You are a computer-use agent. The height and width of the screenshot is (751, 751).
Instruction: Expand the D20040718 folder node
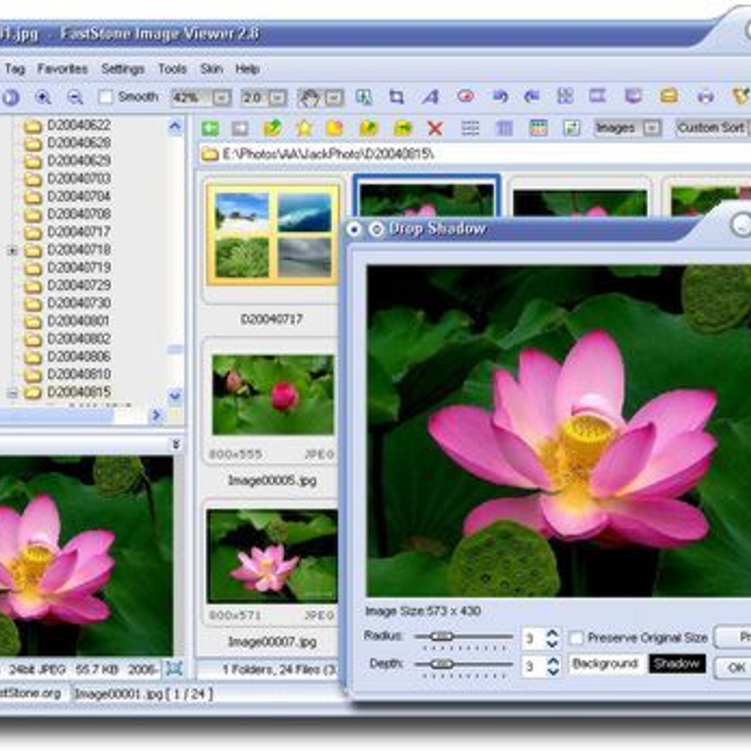click(12, 250)
